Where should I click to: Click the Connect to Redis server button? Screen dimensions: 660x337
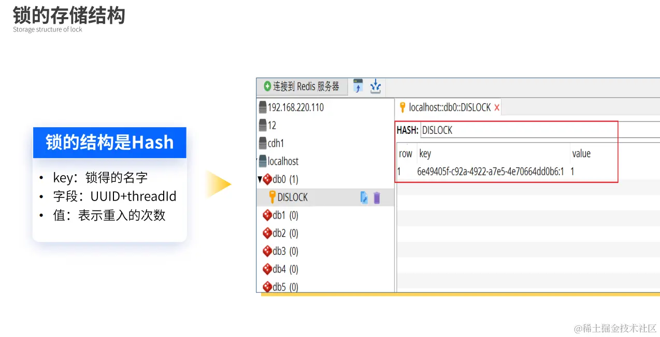pos(302,86)
